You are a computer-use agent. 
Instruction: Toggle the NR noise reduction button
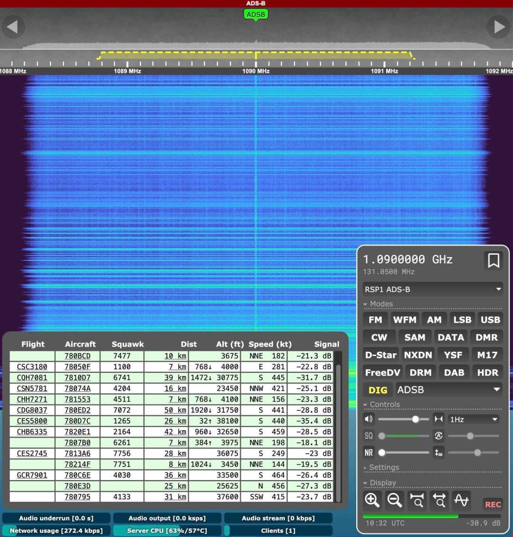click(369, 452)
